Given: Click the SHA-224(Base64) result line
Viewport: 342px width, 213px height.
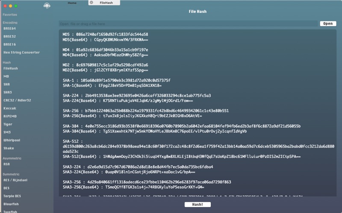Looking at the screenshot, I should (x=128, y=101).
